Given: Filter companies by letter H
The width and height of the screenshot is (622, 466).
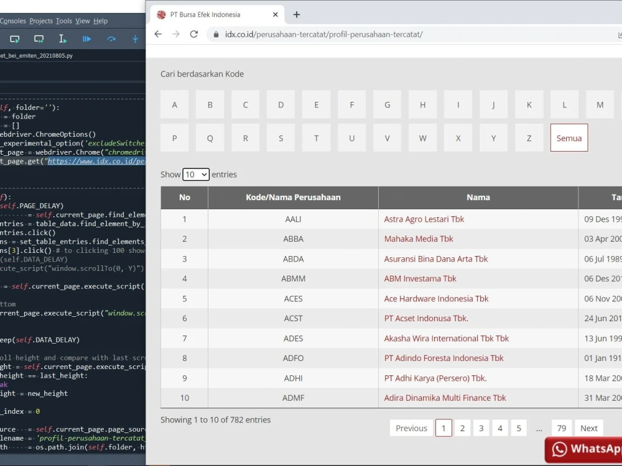Looking at the screenshot, I should 422,104.
